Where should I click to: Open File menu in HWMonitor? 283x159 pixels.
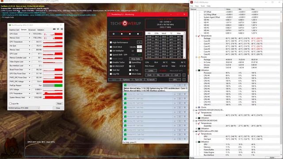click(191, 6)
